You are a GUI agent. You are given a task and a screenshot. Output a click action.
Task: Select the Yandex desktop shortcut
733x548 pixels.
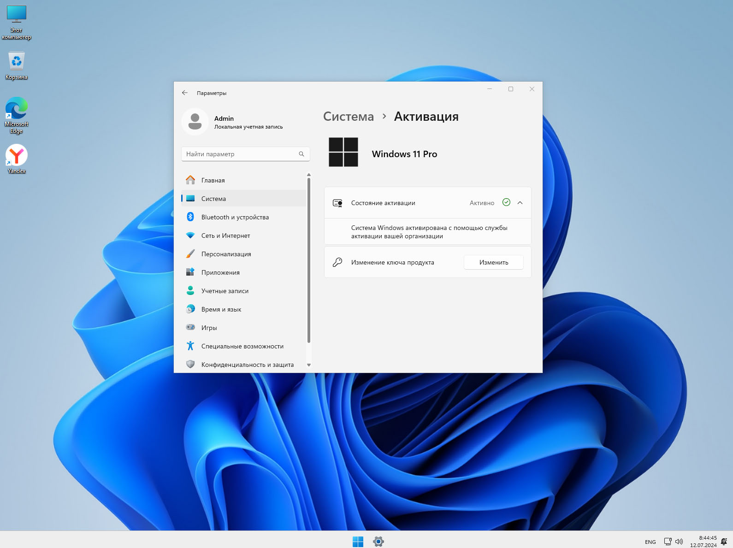click(17, 159)
